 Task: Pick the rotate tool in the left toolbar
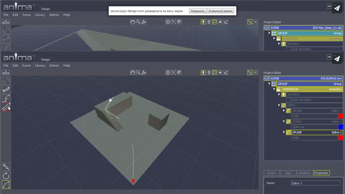6,176
